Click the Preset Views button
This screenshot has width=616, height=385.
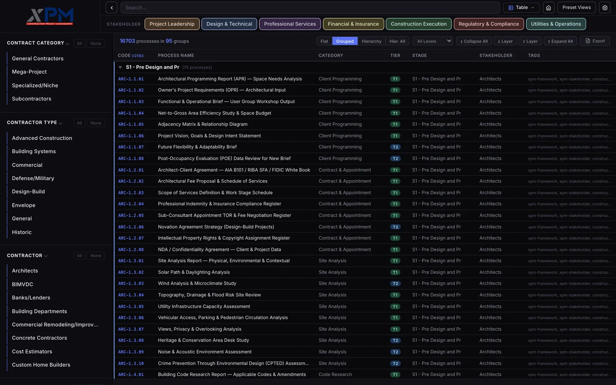click(x=576, y=8)
